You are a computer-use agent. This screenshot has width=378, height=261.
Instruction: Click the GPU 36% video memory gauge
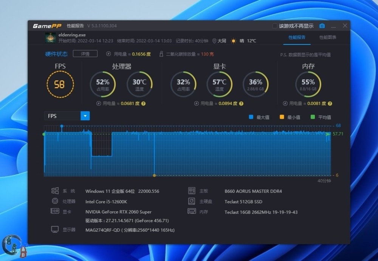tap(255, 84)
